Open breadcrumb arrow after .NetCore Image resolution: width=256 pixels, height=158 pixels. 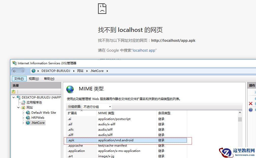click(x=107, y=71)
